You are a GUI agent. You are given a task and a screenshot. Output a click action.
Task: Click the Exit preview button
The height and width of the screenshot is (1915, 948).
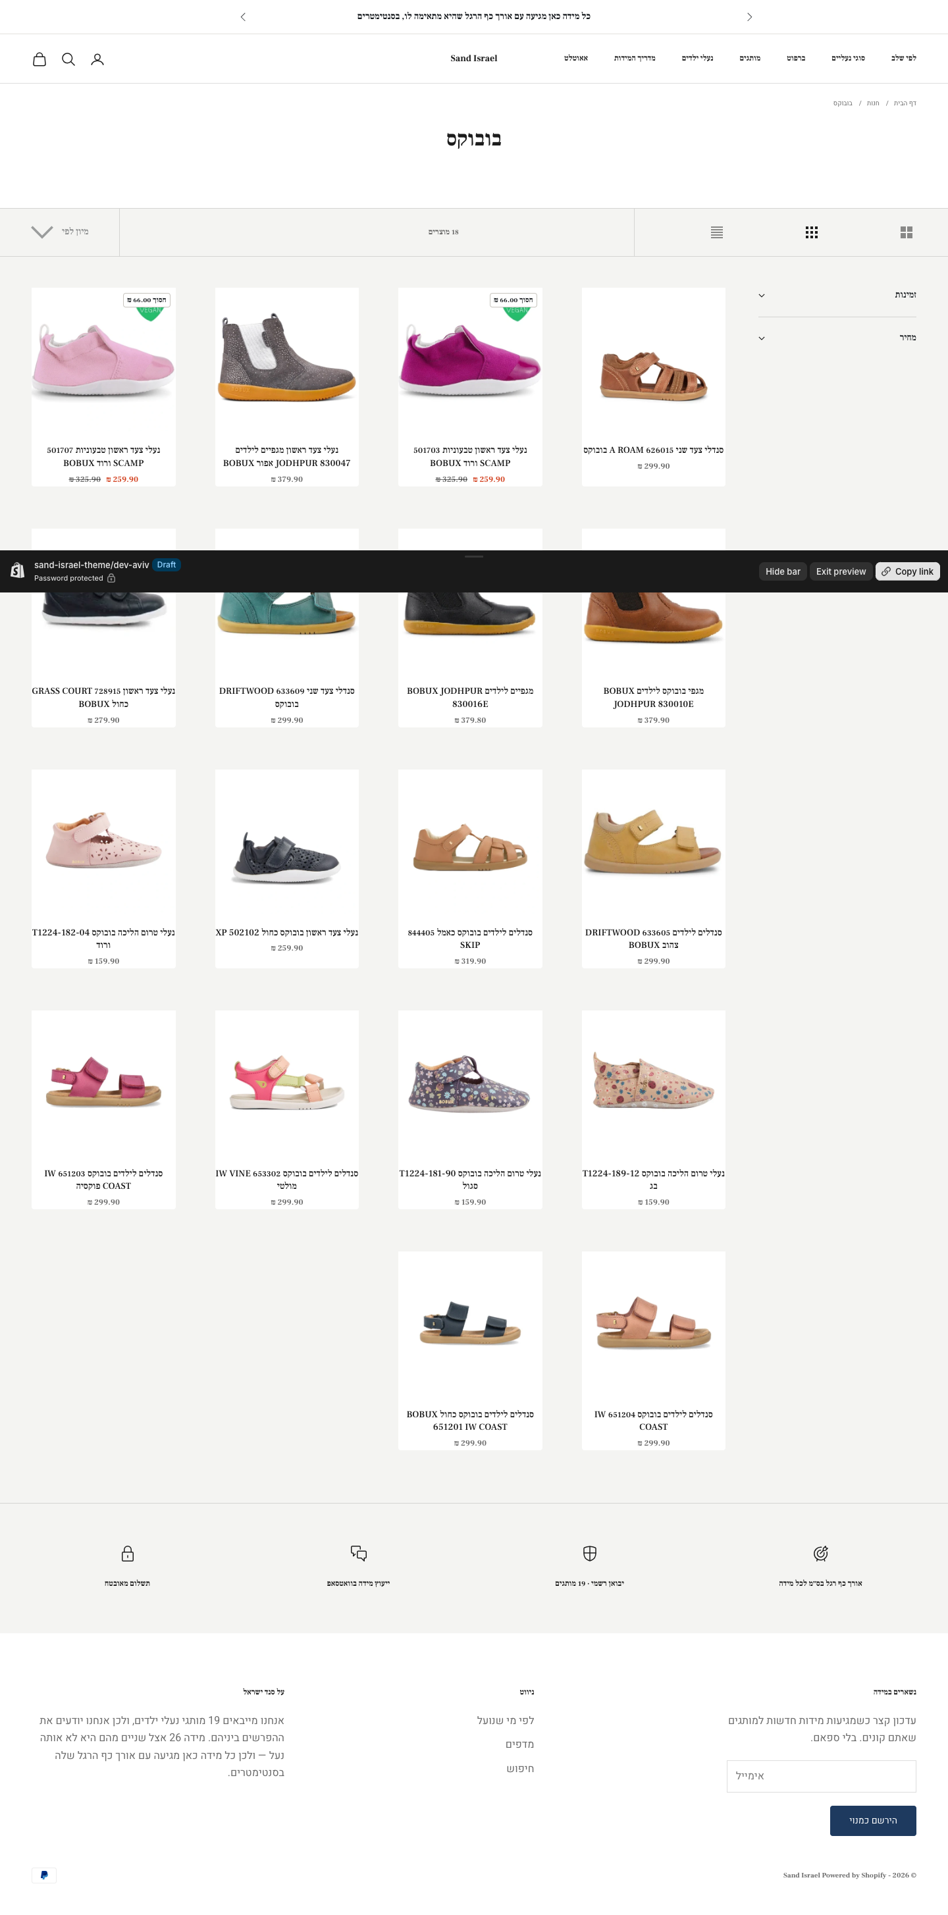841,571
